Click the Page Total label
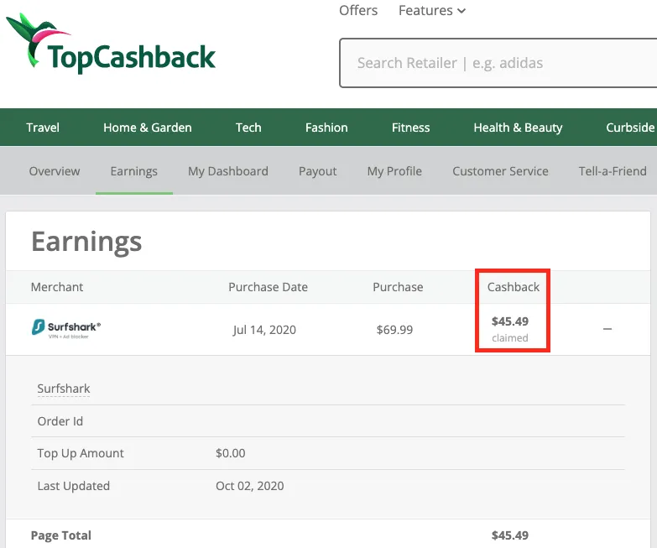 60,535
